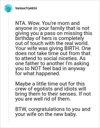Open the VariousTry4624 username profile link
This screenshot has width=100, height=128.
(26, 8)
